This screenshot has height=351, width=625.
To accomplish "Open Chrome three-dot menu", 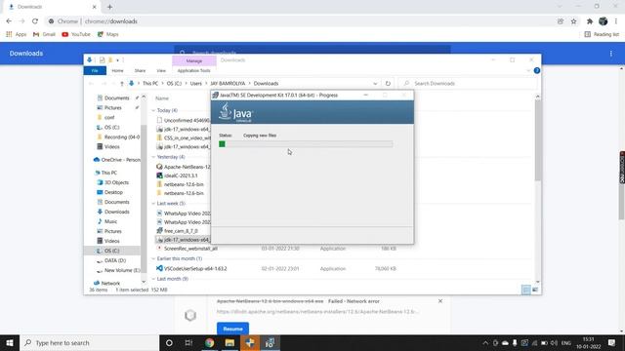I will click(616, 21).
